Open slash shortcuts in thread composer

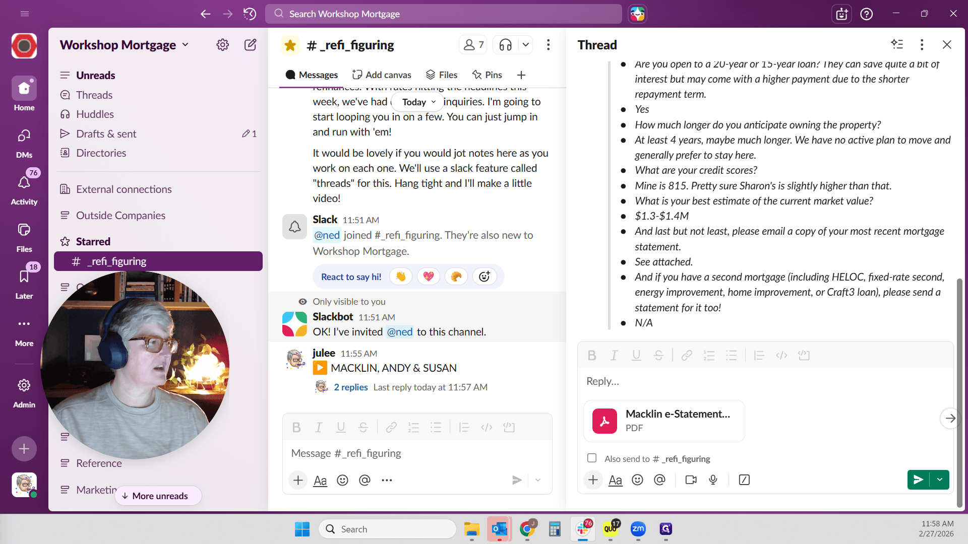coord(744,480)
